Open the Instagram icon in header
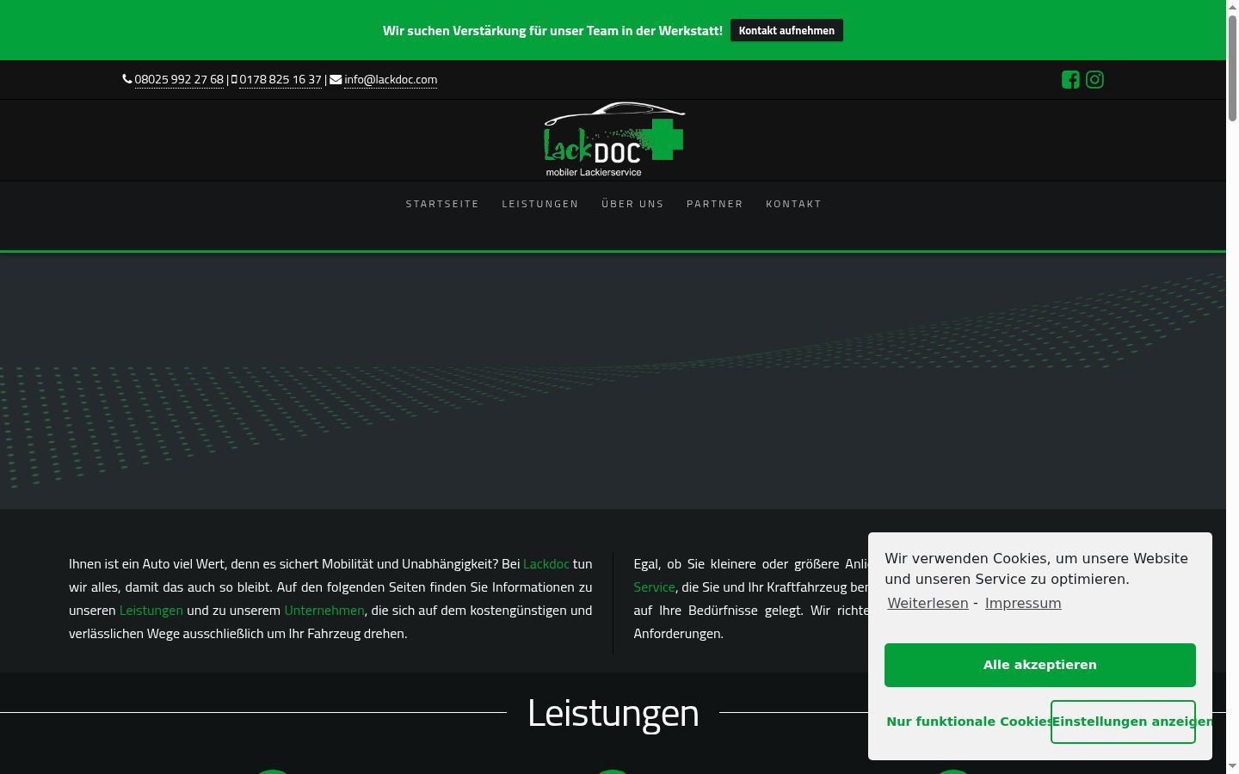 tap(1094, 80)
